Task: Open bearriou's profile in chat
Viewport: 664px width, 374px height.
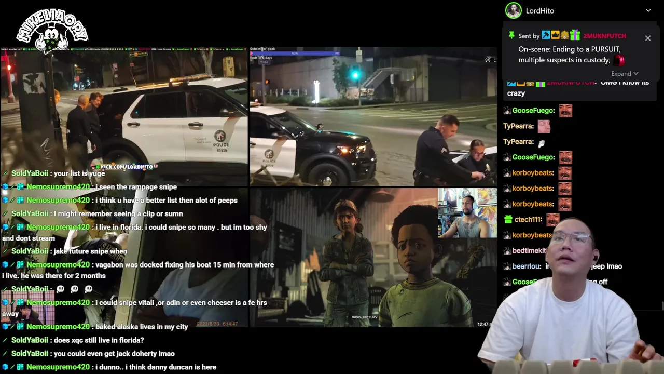Action: (x=526, y=266)
